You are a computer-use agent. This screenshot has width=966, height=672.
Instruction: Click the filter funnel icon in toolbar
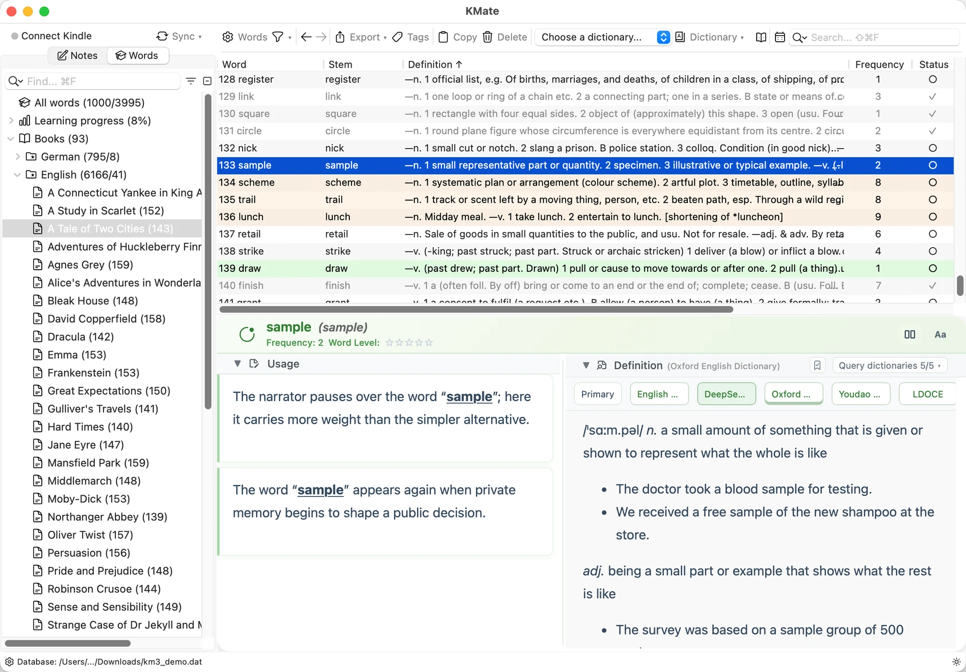click(x=278, y=37)
